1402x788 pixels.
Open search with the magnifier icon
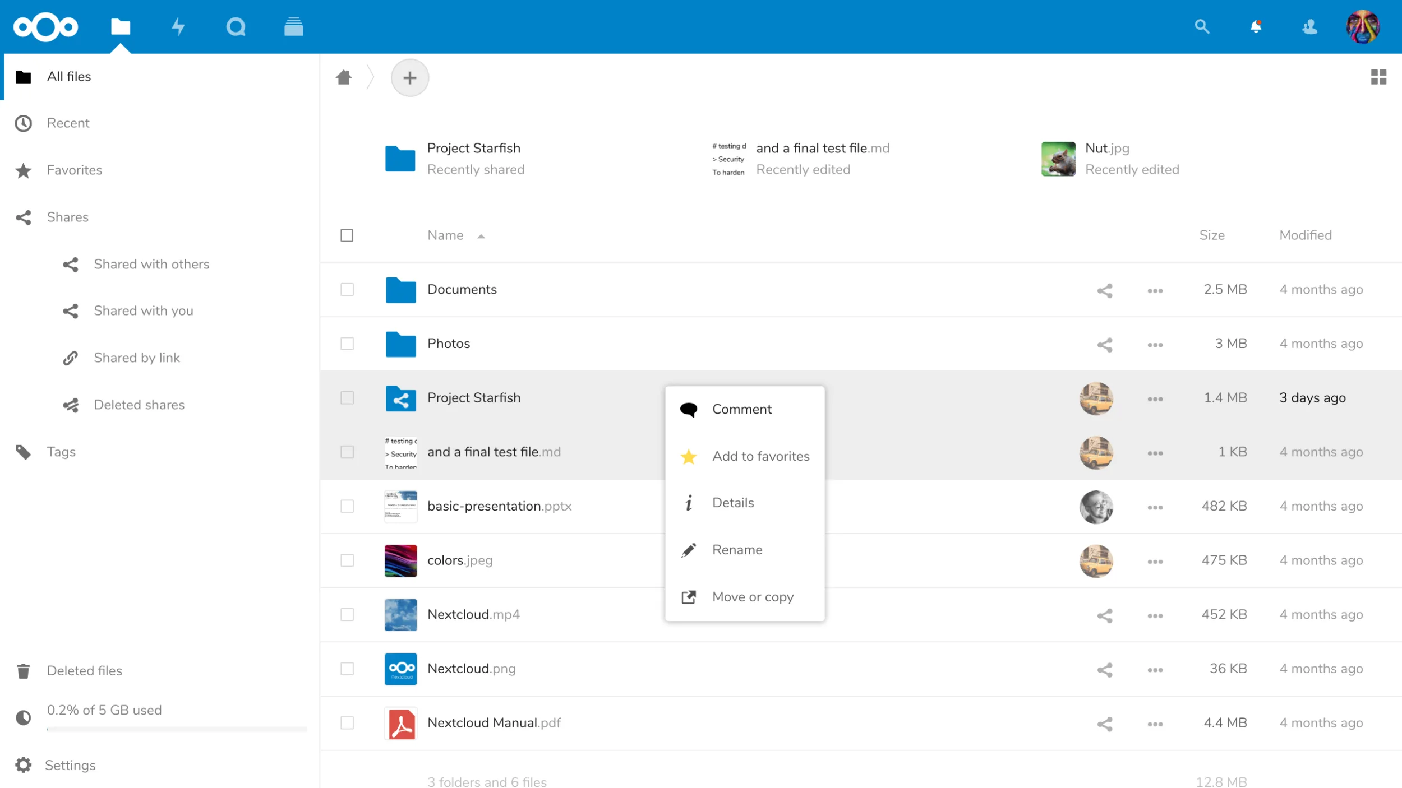coord(1202,26)
